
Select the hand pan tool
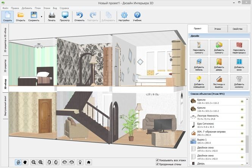point(25,162)
